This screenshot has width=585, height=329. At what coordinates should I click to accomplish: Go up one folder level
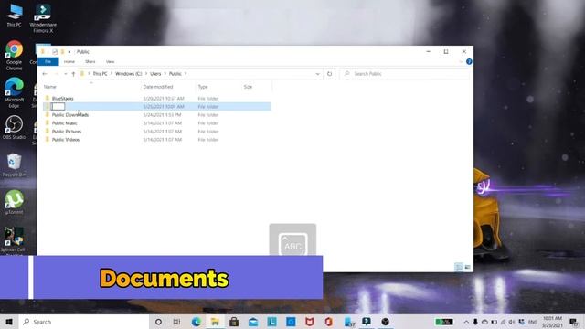(x=73, y=74)
